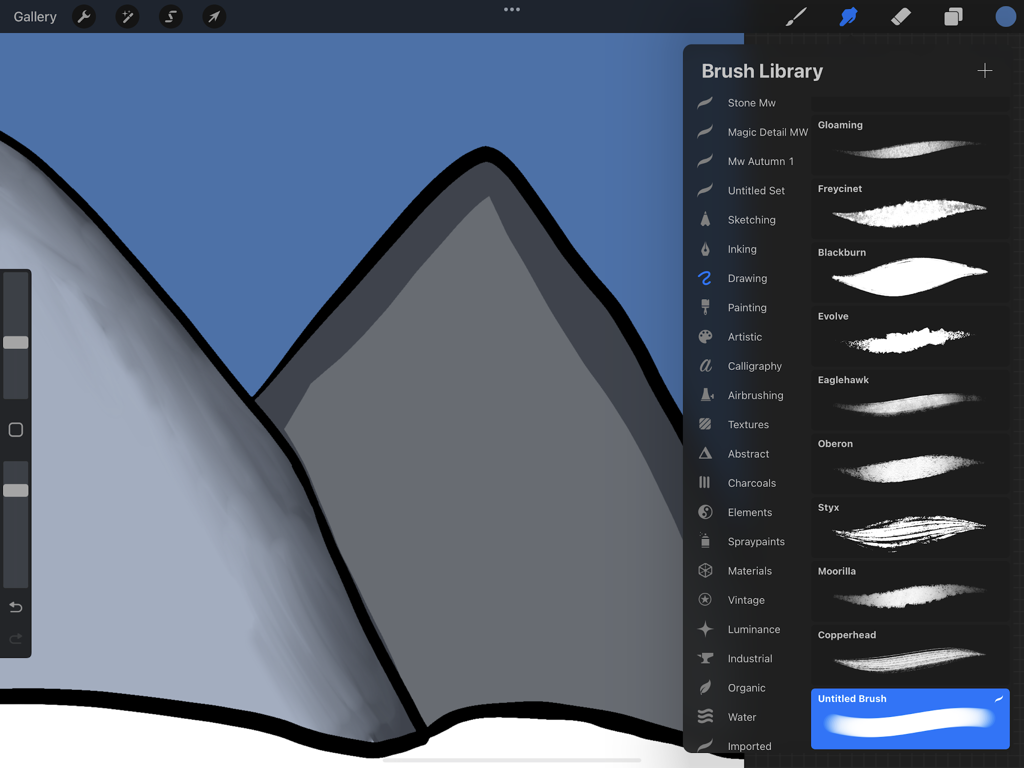
Task: Choose the Blackburn brush
Action: [910, 272]
